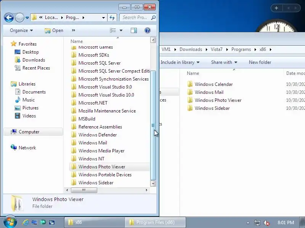Viewport: 305px width, 228px height.
Task: Switch to the x86 taskbar button
Action: coord(95,222)
